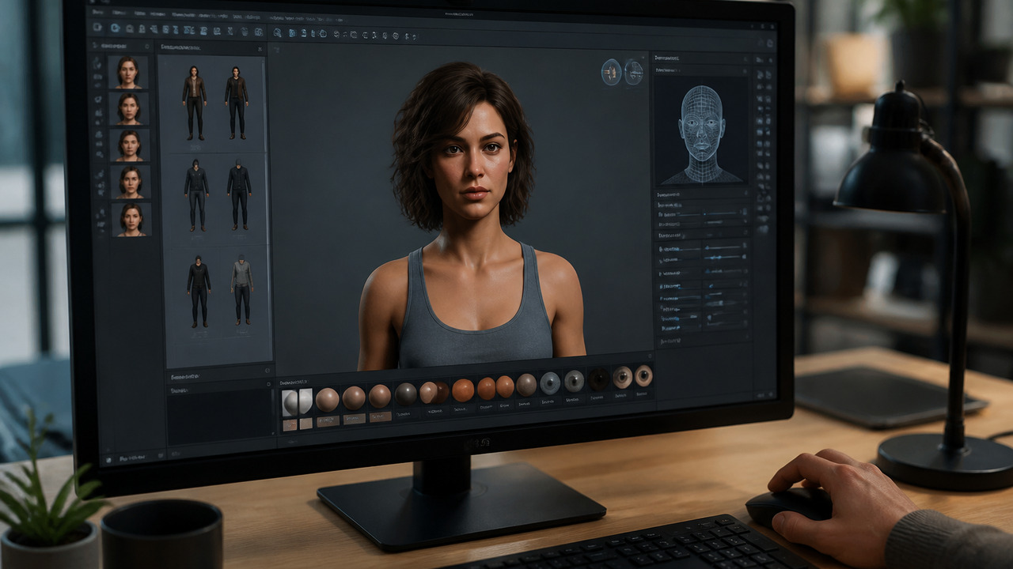1013x569 pixels.
Task: Select the bottom face preset thumbnail
Action: [131, 219]
